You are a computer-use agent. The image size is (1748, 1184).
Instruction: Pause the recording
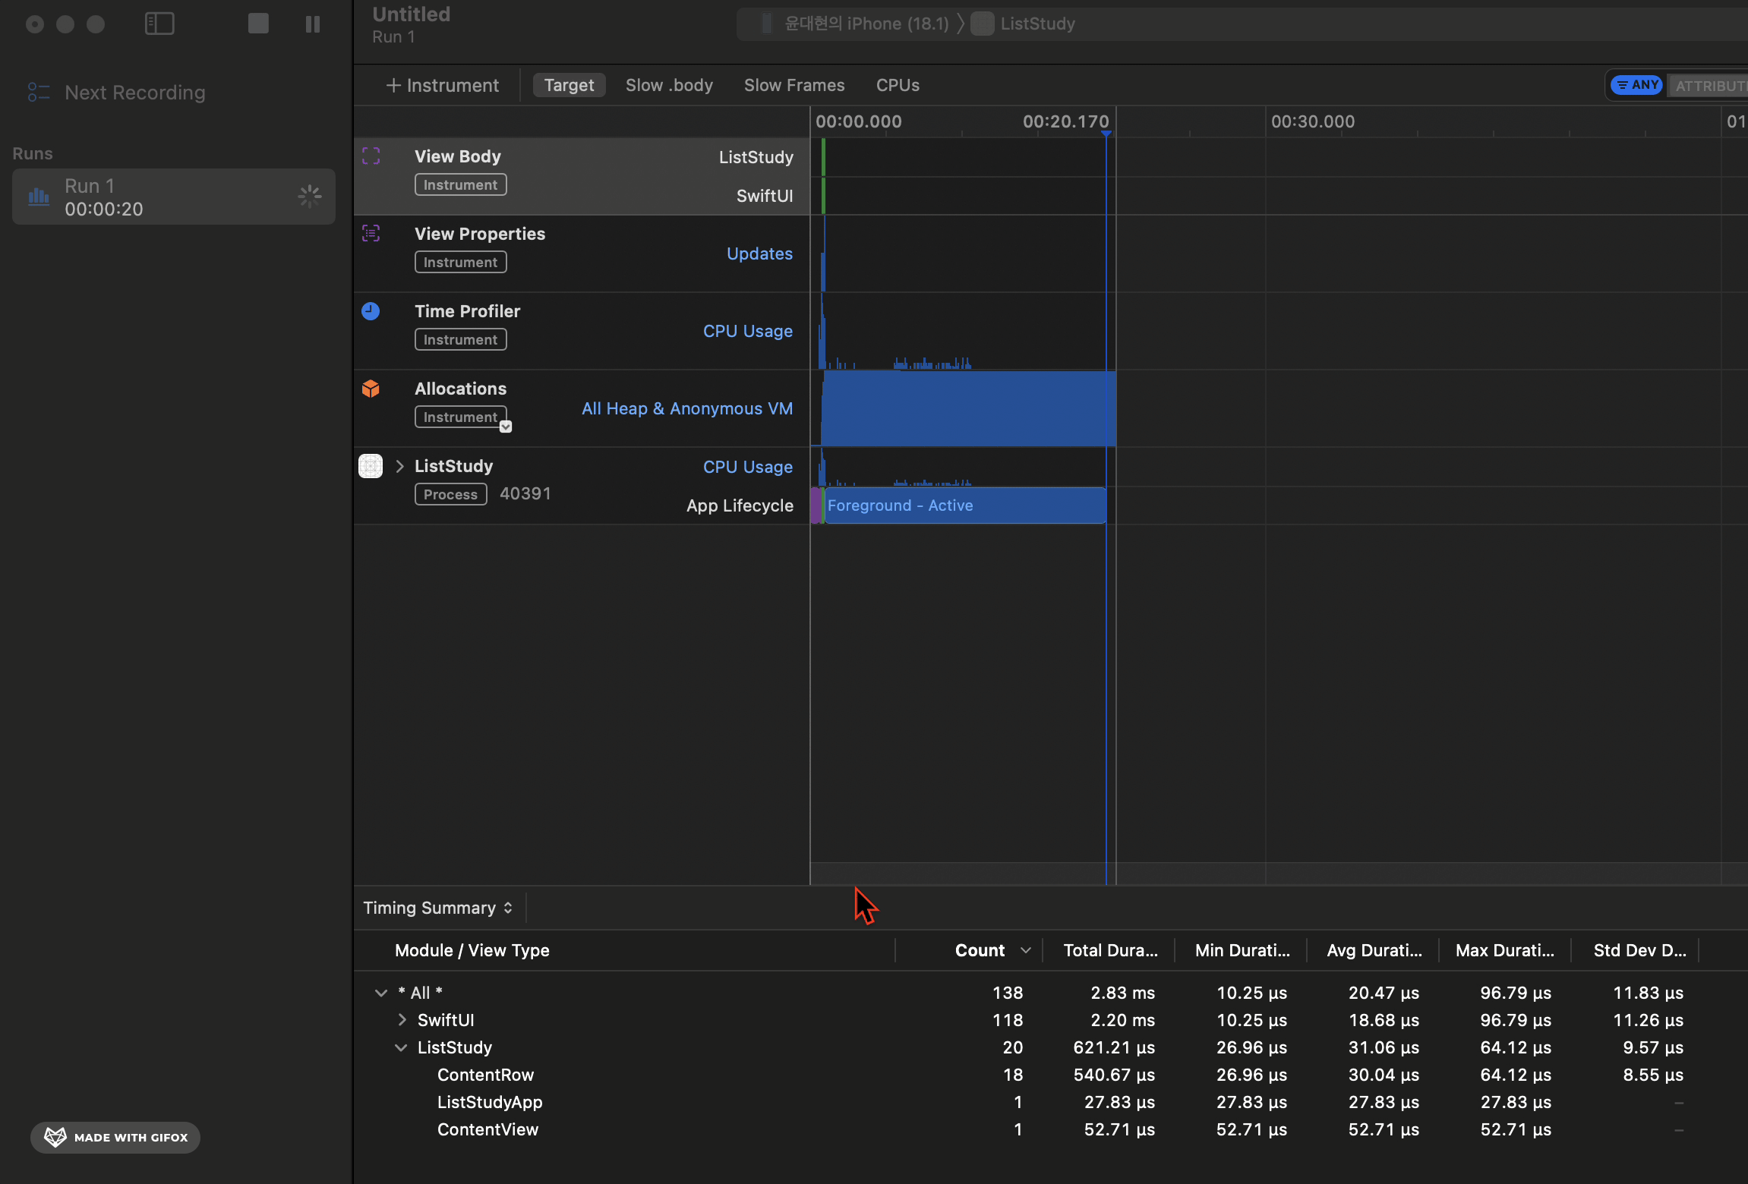tap(313, 24)
